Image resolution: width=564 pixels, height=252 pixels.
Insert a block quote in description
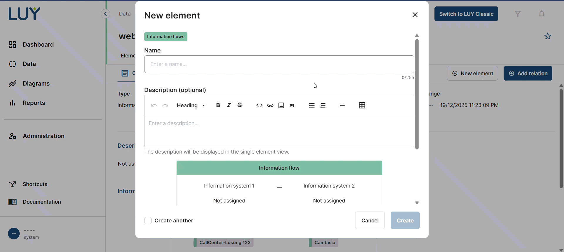pos(292,105)
